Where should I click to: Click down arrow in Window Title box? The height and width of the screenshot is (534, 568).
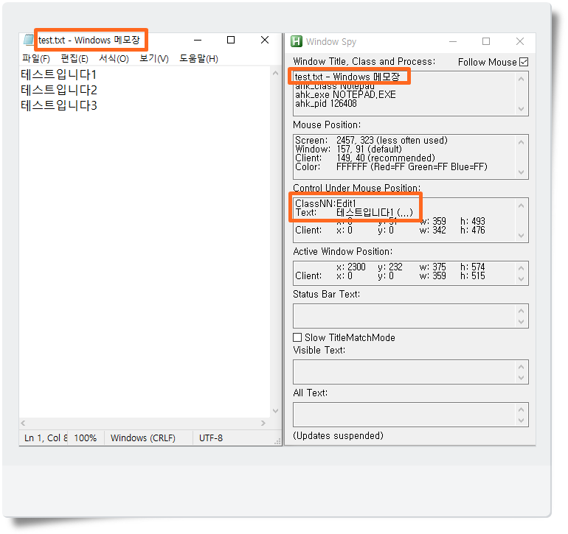click(x=521, y=109)
